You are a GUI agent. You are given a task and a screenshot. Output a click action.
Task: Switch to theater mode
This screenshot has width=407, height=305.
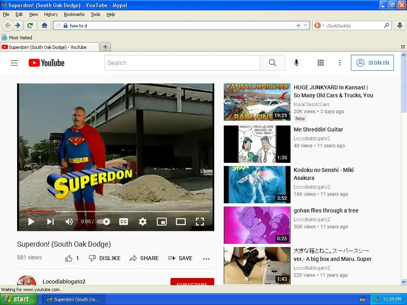tap(181, 222)
